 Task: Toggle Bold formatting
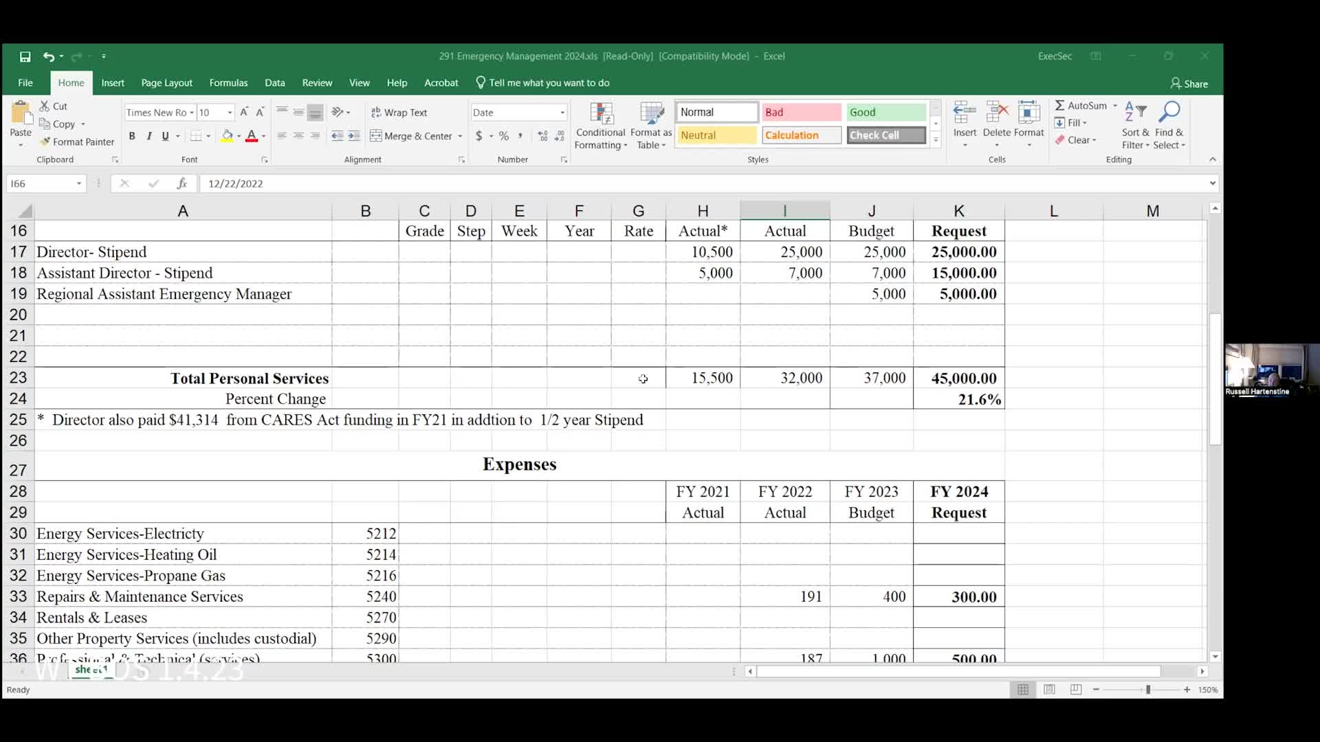132,136
